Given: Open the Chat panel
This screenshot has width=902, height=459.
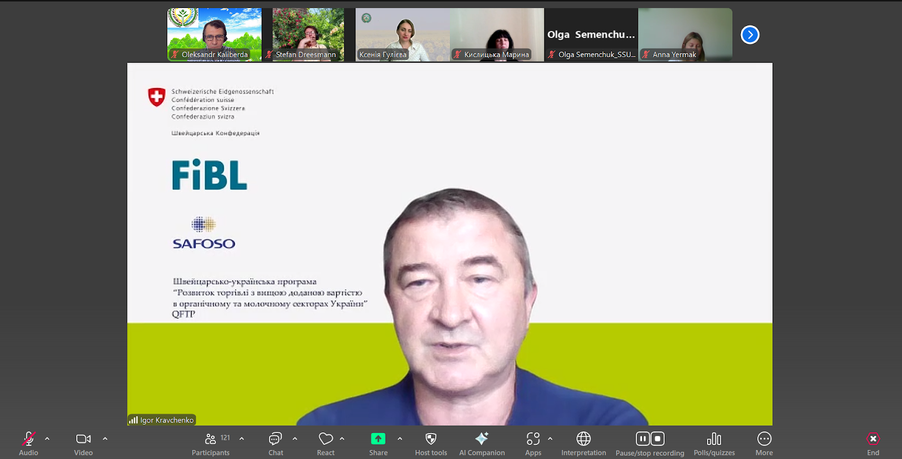Looking at the screenshot, I should click(x=275, y=444).
